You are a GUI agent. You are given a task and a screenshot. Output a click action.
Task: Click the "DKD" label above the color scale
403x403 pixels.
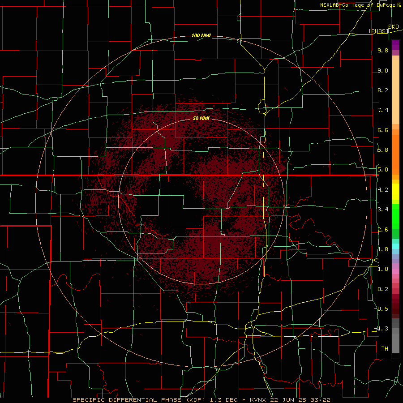394,26
